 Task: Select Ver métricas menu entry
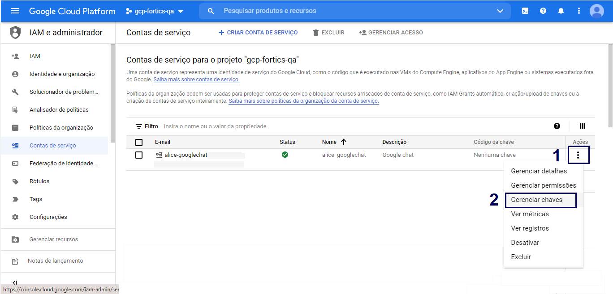[x=544, y=214]
